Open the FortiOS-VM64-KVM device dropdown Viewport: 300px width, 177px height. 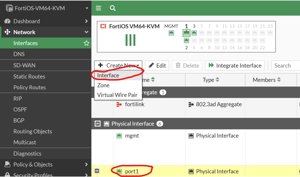pos(87,8)
